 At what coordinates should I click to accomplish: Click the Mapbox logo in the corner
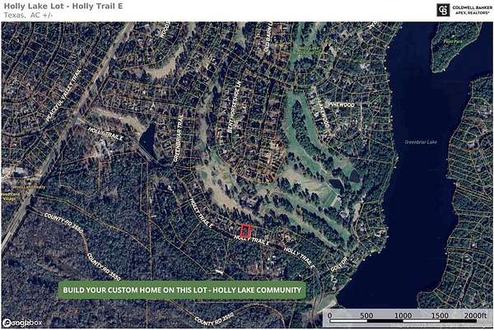pyautogui.click(x=22, y=322)
